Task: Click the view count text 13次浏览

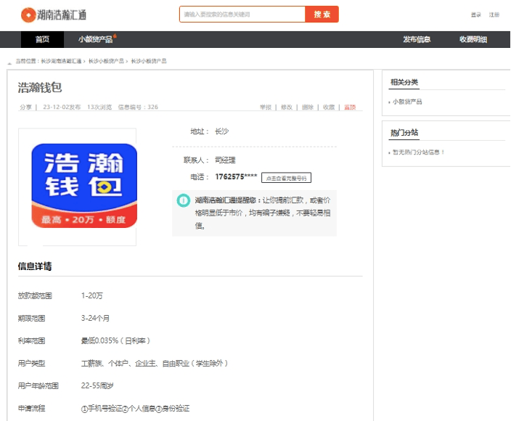Action: tap(99, 107)
